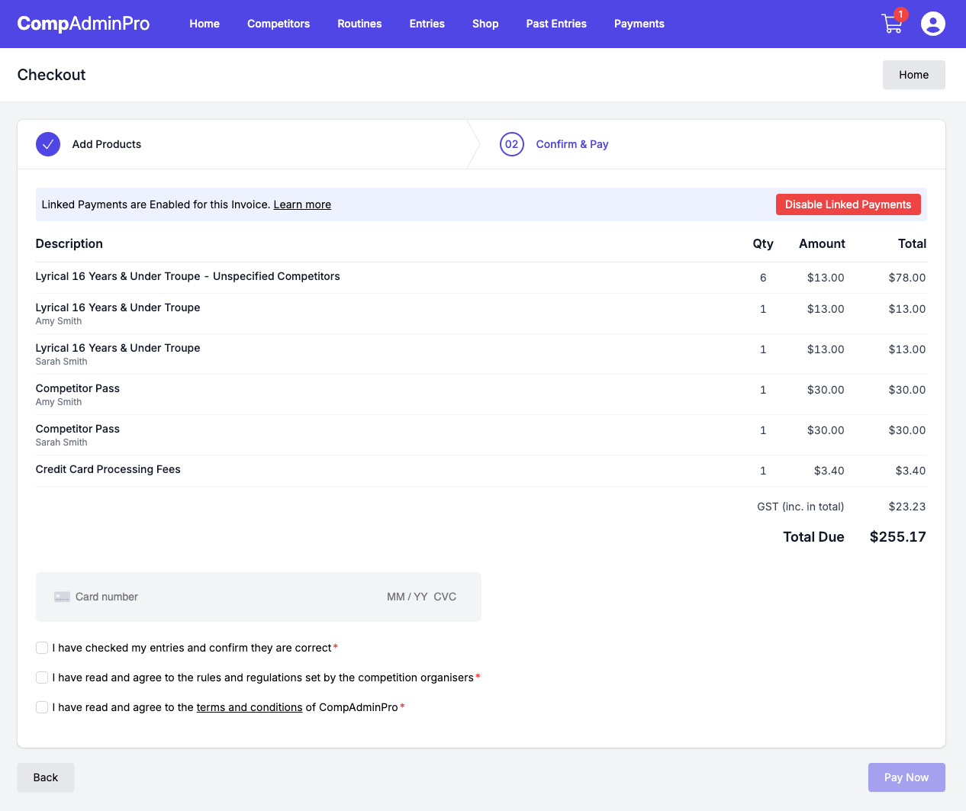Screen dimensions: 966x811
Task: Click the 02 step circle icon
Action: (512, 144)
